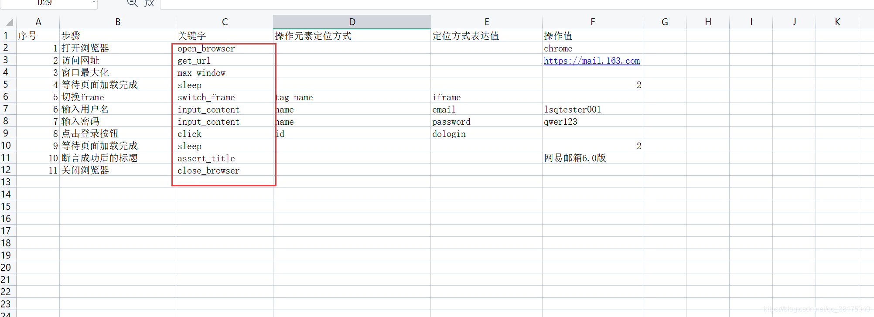The width and height of the screenshot is (874, 317).
Task: Select the 访问网址 cell
Action: tap(118, 60)
